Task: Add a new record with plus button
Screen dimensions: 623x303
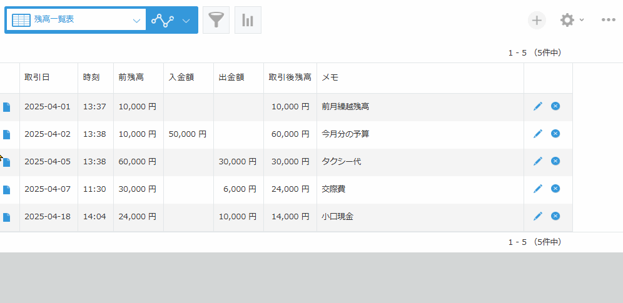Action: click(536, 20)
